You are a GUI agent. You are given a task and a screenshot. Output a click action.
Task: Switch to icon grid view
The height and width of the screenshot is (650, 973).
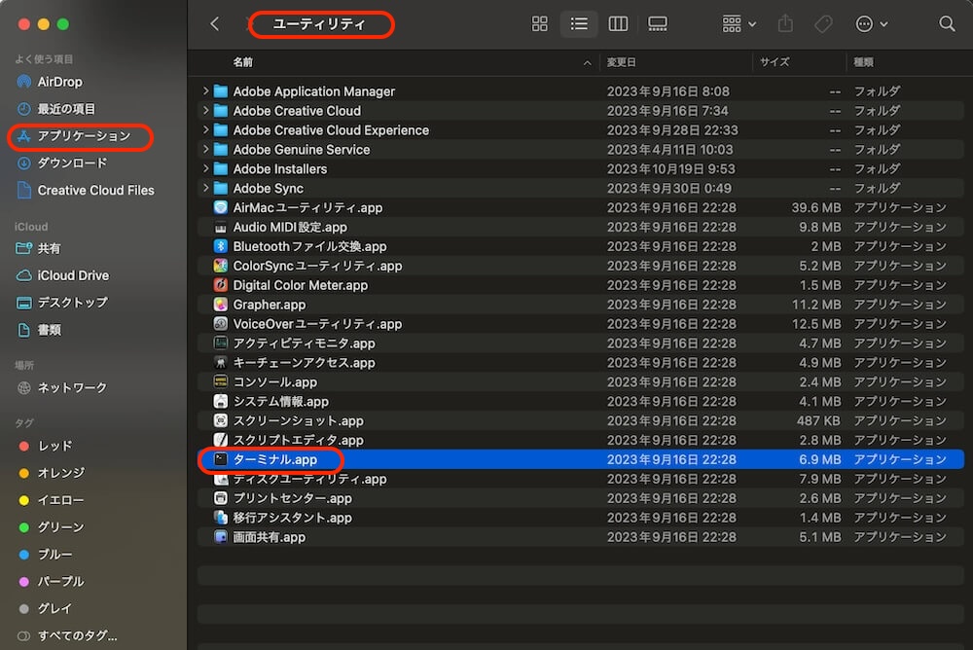tap(540, 24)
